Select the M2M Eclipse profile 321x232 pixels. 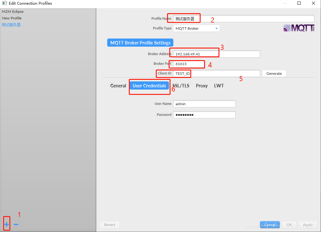click(x=13, y=12)
